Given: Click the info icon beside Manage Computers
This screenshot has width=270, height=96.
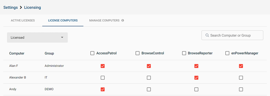Looking at the screenshot, I should [123, 20].
